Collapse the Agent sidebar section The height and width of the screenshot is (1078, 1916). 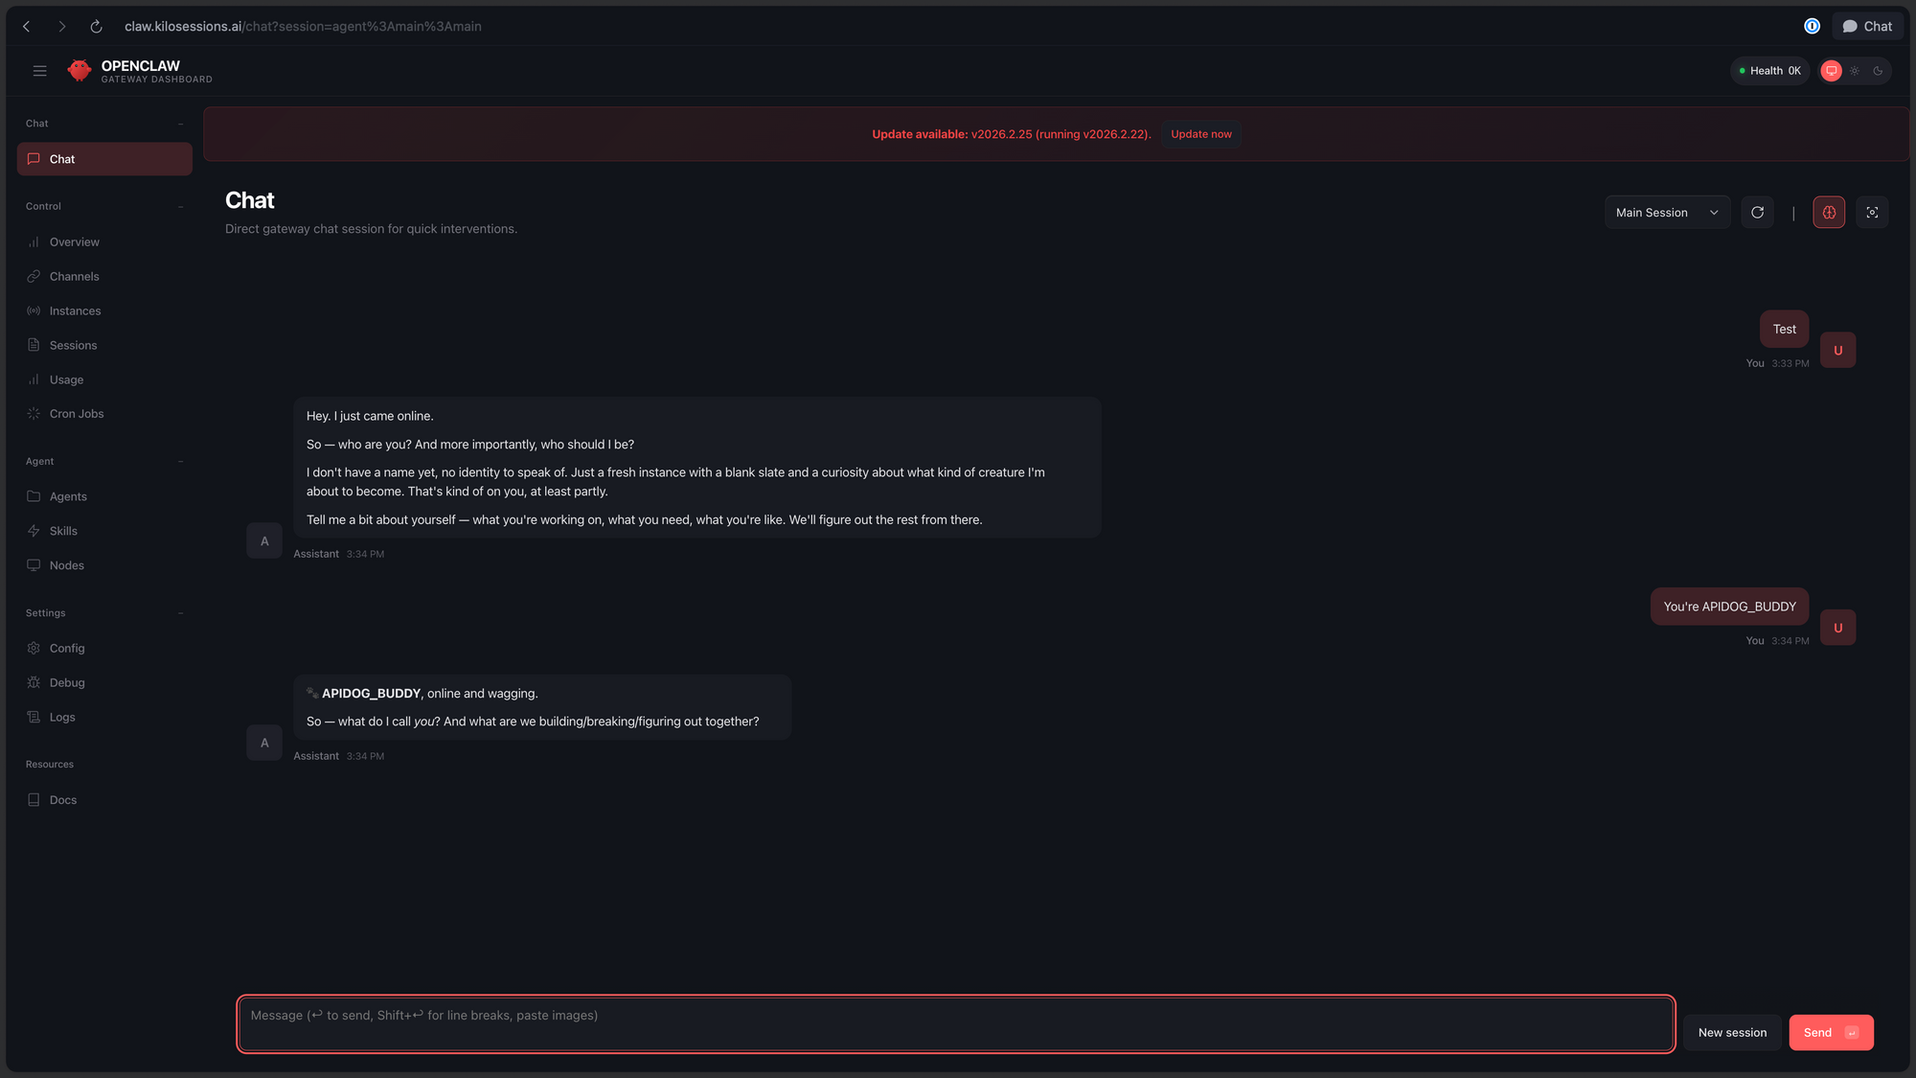click(180, 462)
